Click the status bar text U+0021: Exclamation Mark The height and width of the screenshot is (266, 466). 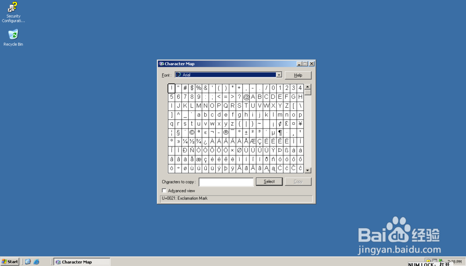tap(185, 198)
